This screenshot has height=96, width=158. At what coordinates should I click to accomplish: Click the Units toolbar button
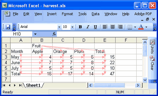(x=152, y=47)
